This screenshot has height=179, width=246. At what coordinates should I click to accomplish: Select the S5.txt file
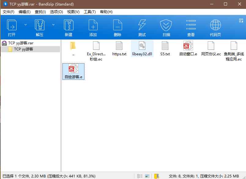(x=165, y=49)
